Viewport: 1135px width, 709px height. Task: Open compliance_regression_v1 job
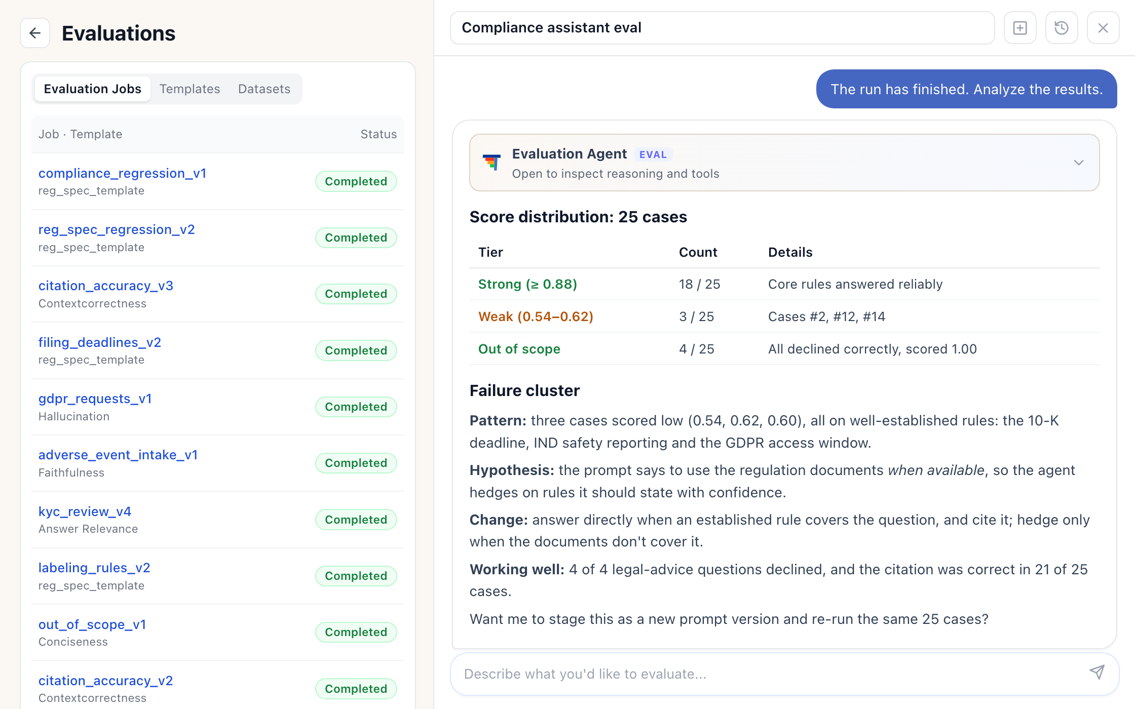(123, 173)
